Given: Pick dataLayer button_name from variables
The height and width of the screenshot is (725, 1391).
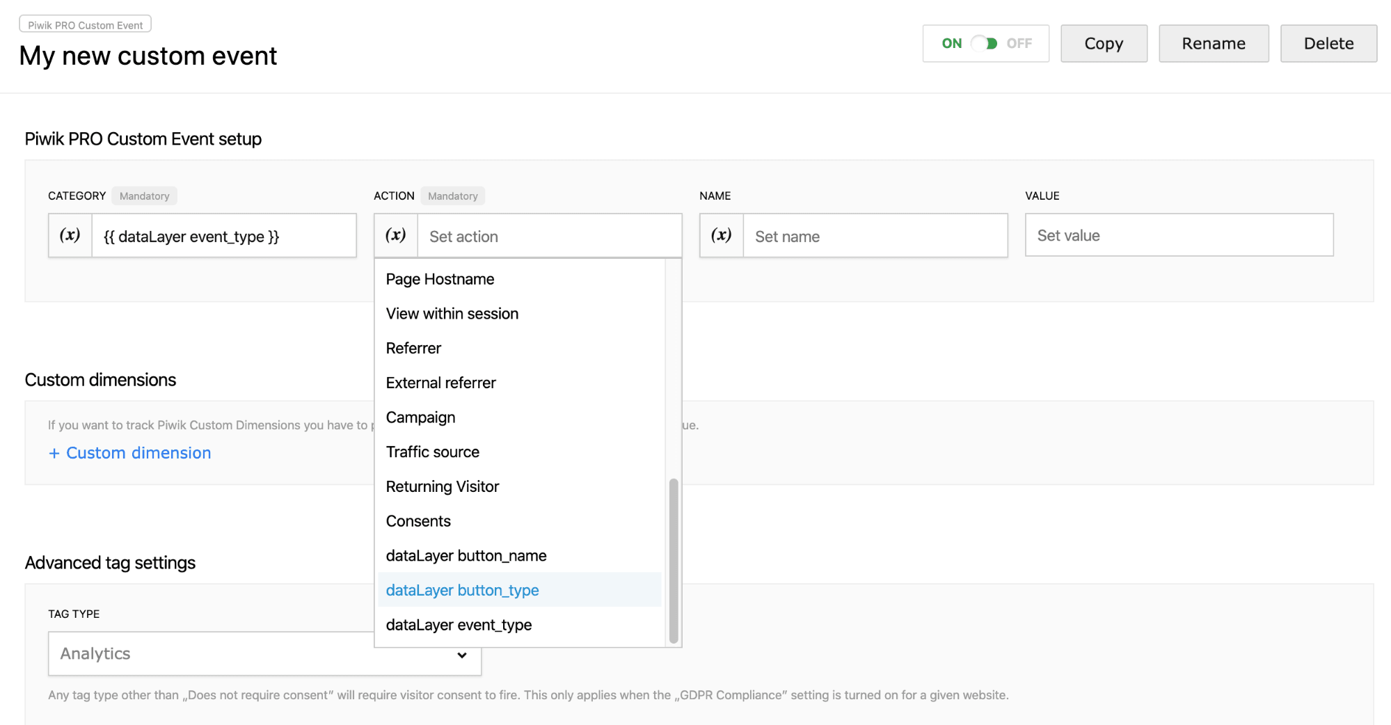Looking at the screenshot, I should tap(466, 555).
